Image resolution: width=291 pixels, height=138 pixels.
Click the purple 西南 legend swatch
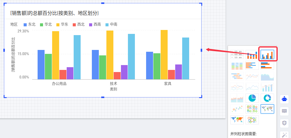pyautogui.click(x=91, y=25)
